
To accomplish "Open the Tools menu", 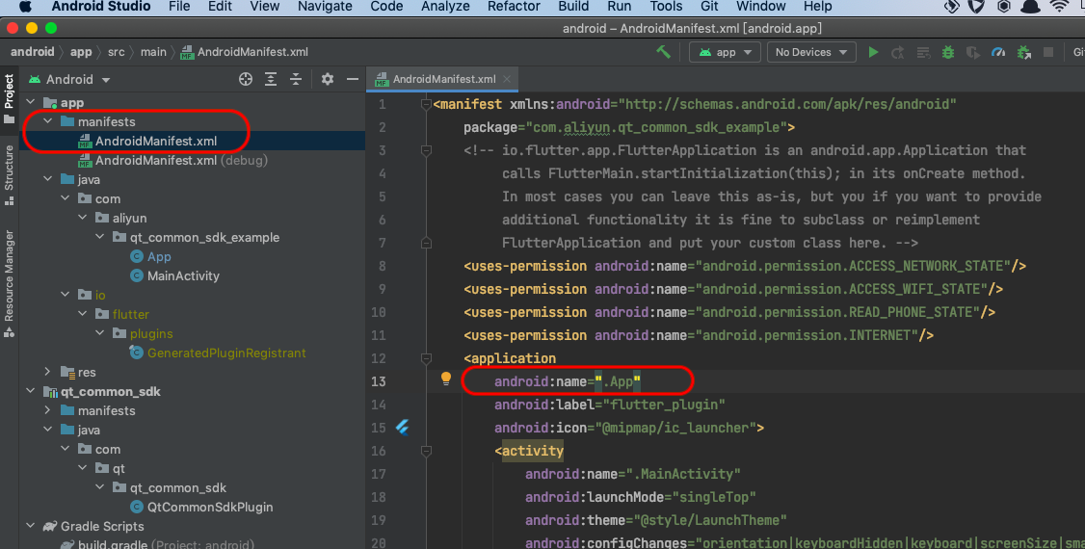I will (666, 6).
